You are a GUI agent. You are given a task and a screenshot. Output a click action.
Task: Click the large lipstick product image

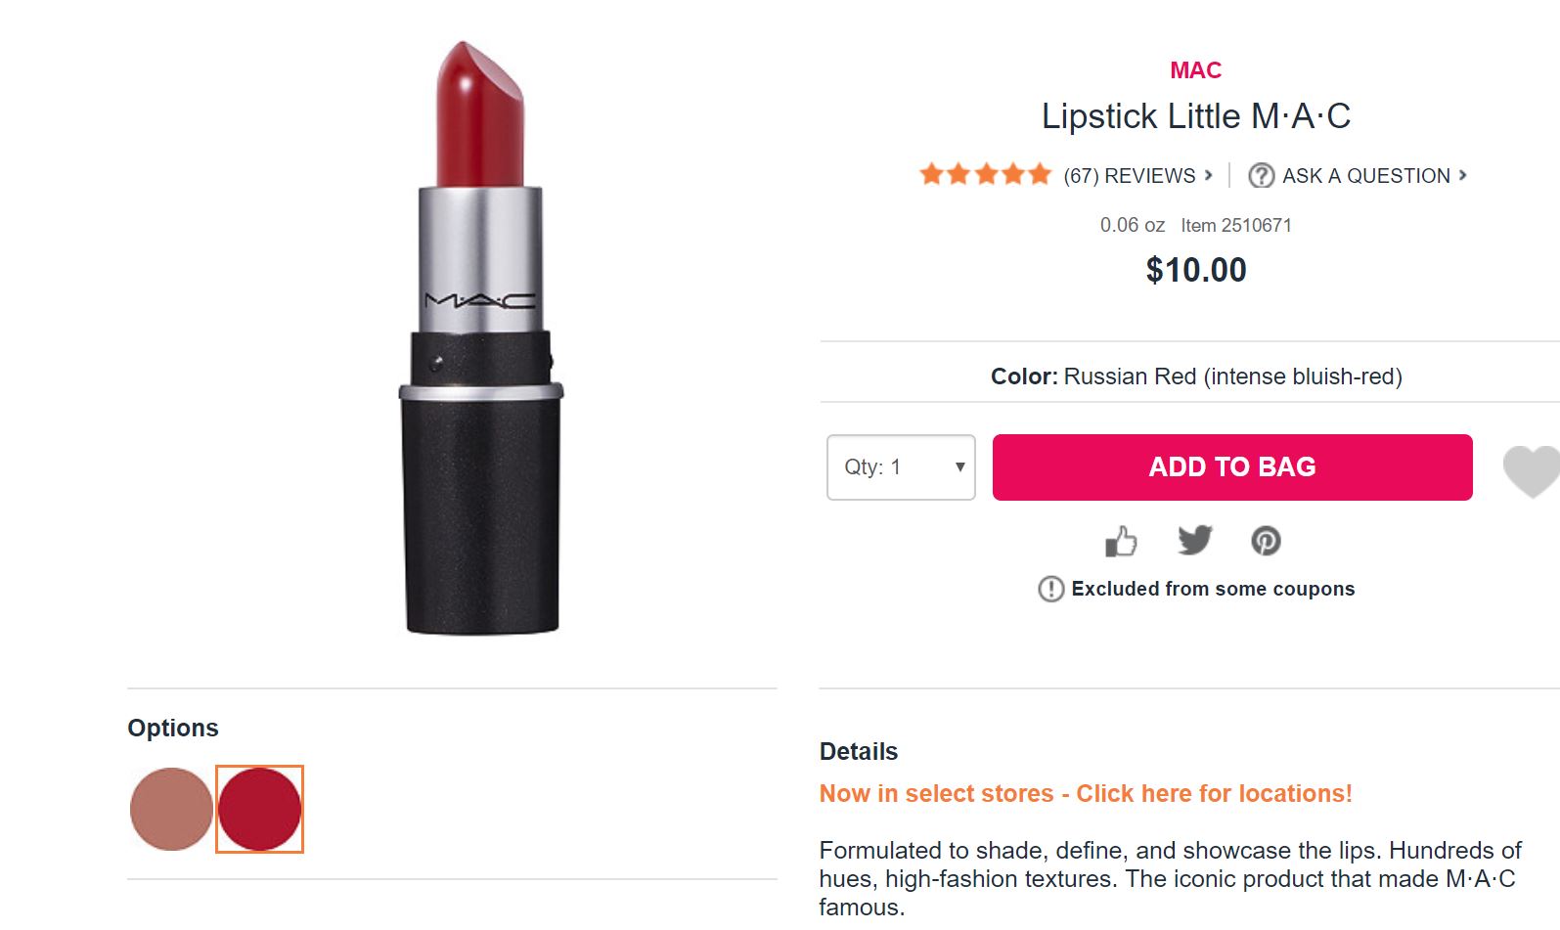tap(481, 337)
